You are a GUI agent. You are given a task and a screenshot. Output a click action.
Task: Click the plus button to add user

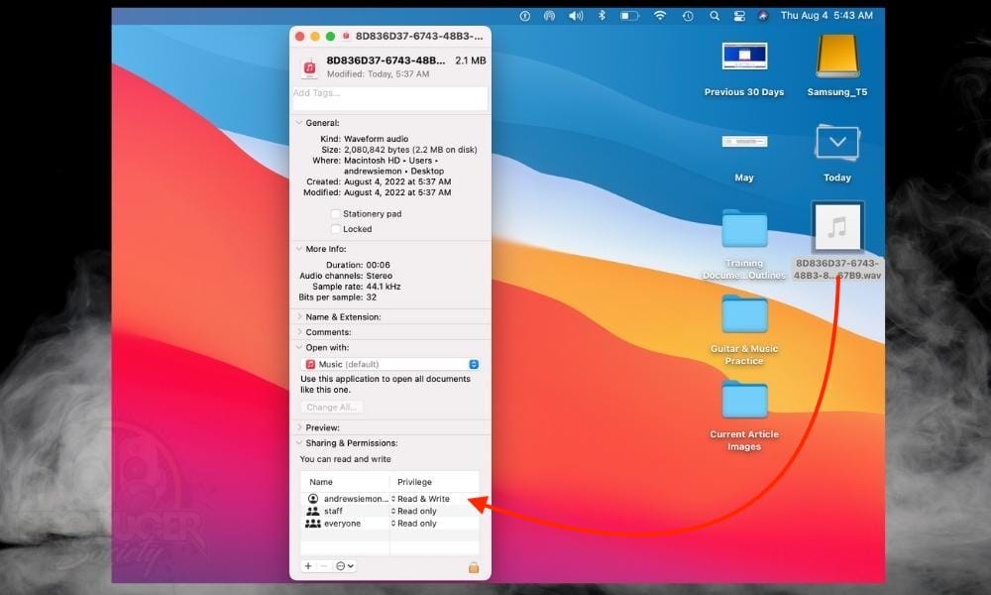(x=308, y=566)
